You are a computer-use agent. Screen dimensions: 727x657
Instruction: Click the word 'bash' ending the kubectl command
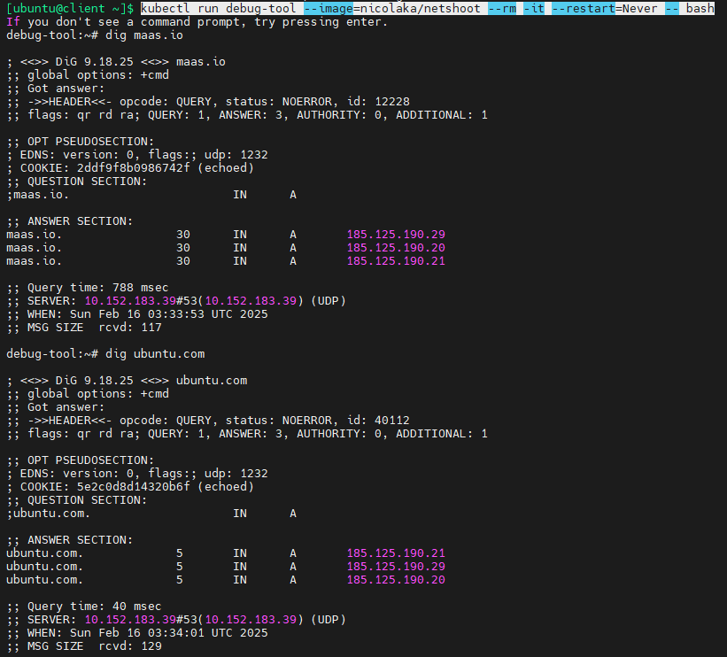(x=700, y=8)
